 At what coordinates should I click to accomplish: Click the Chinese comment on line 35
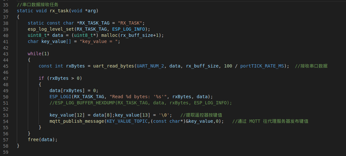[38, 5]
